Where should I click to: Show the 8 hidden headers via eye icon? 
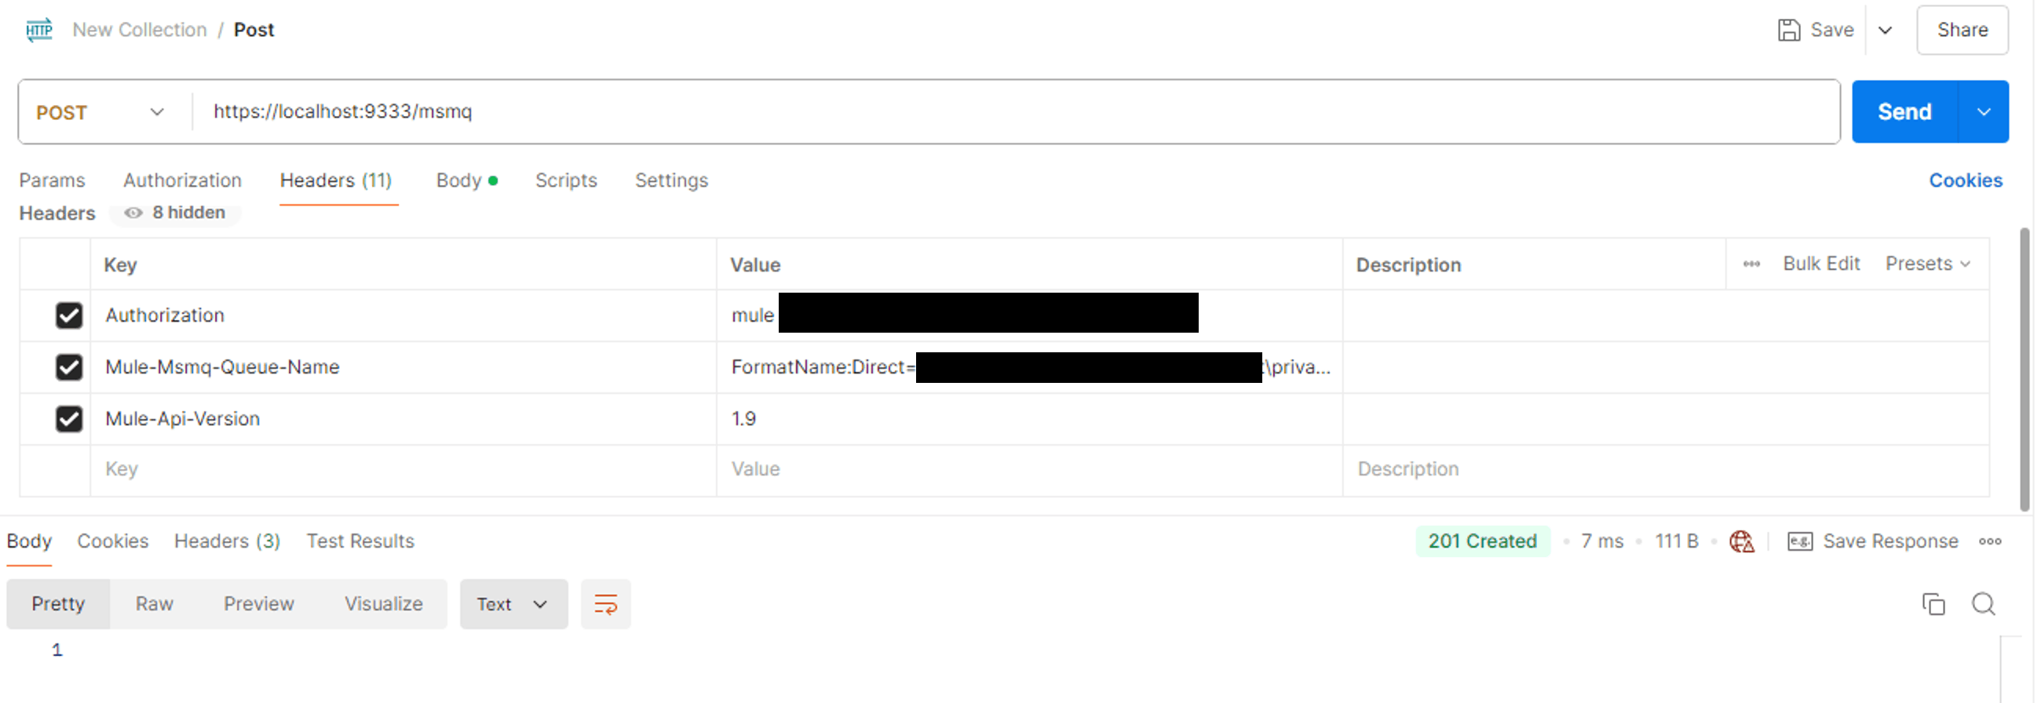click(133, 212)
